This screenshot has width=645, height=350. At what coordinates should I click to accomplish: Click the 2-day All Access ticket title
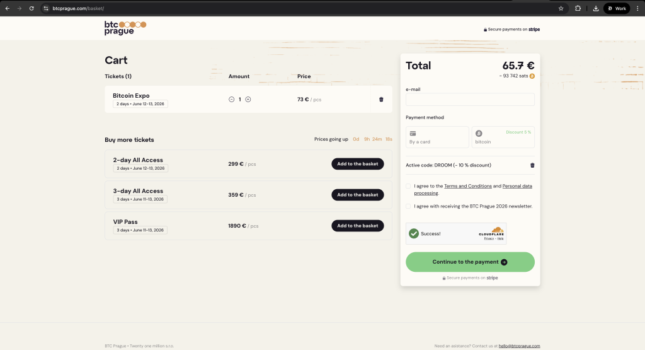(138, 160)
